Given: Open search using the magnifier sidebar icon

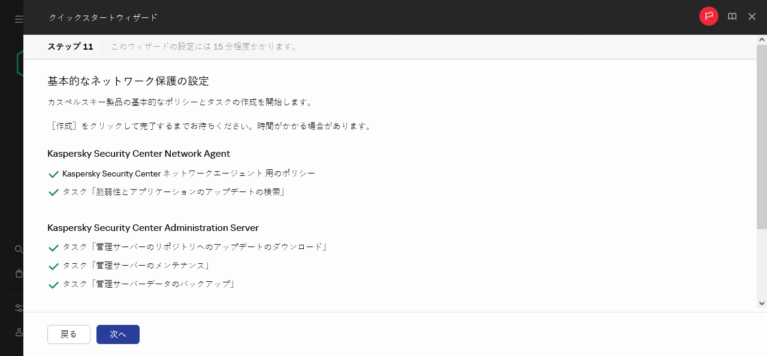Looking at the screenshot, I should point(19,249).
